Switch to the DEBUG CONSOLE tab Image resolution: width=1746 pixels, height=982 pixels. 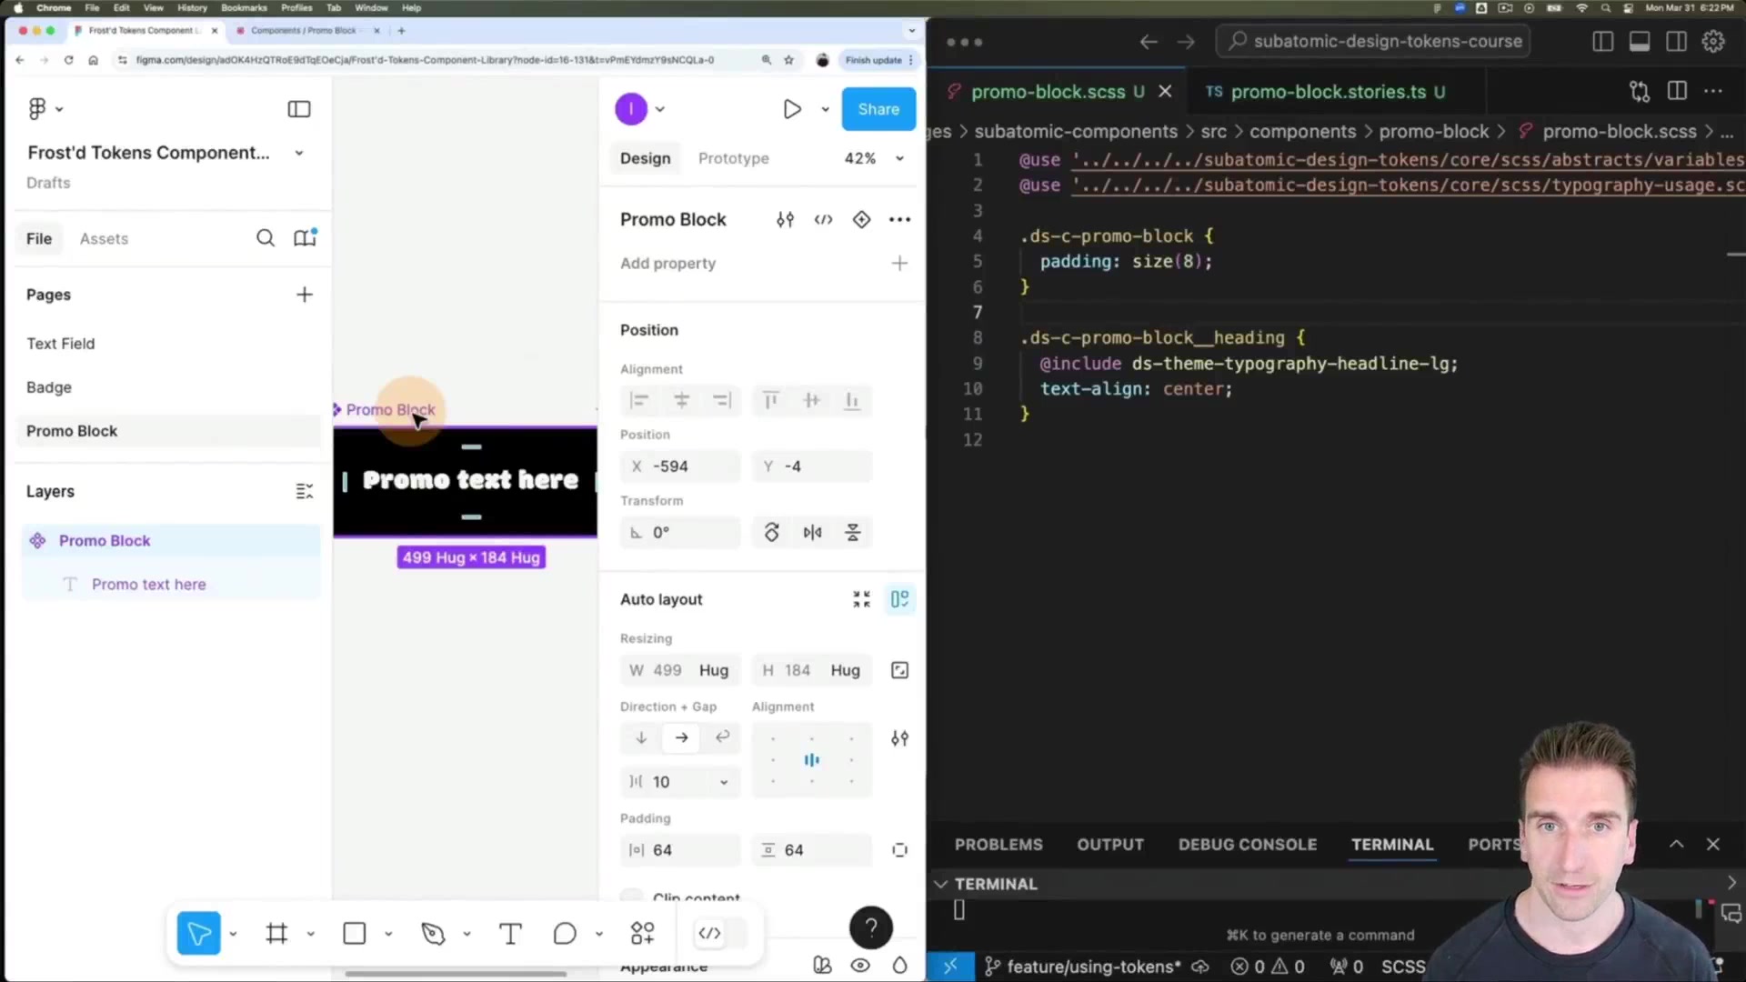coord(1247,845)
